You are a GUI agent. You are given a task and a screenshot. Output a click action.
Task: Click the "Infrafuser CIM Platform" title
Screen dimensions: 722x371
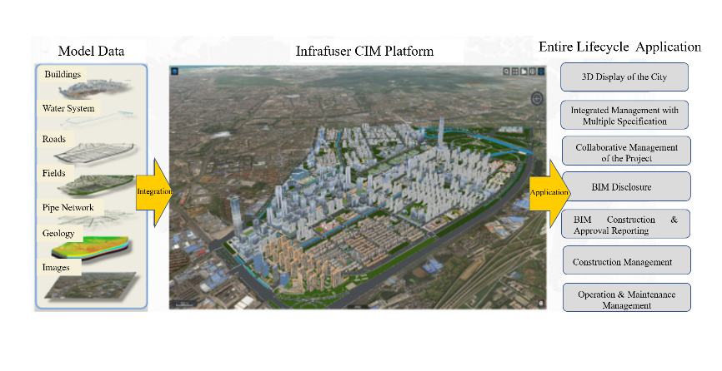[x=364, y=51]
